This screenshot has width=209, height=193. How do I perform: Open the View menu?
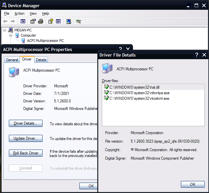33,13
